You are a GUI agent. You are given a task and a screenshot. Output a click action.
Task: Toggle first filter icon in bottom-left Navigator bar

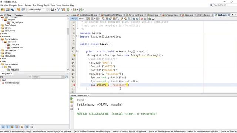(3, 127)
